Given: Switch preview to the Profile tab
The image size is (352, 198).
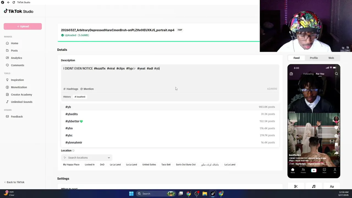Looking at the screenshot, I should click(x=314, y=58).
